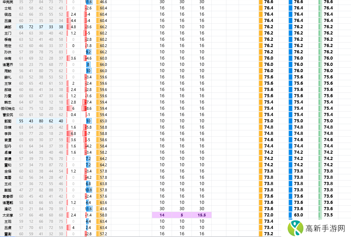The height and width of the screenshot is (237, 351).
Task: Select the 73.5 green bar score cell
Action: [x=328, y=215]
